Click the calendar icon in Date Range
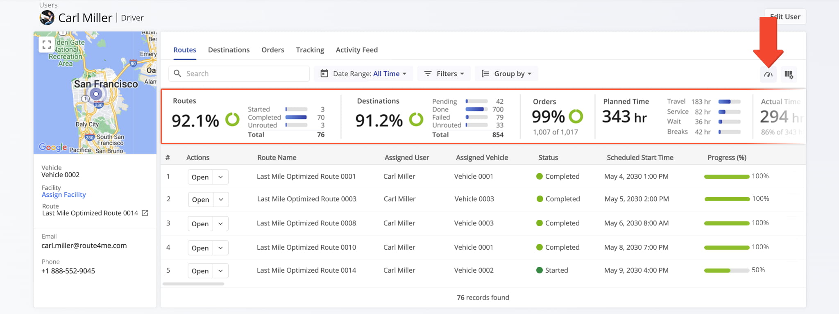 pos(324,73)
